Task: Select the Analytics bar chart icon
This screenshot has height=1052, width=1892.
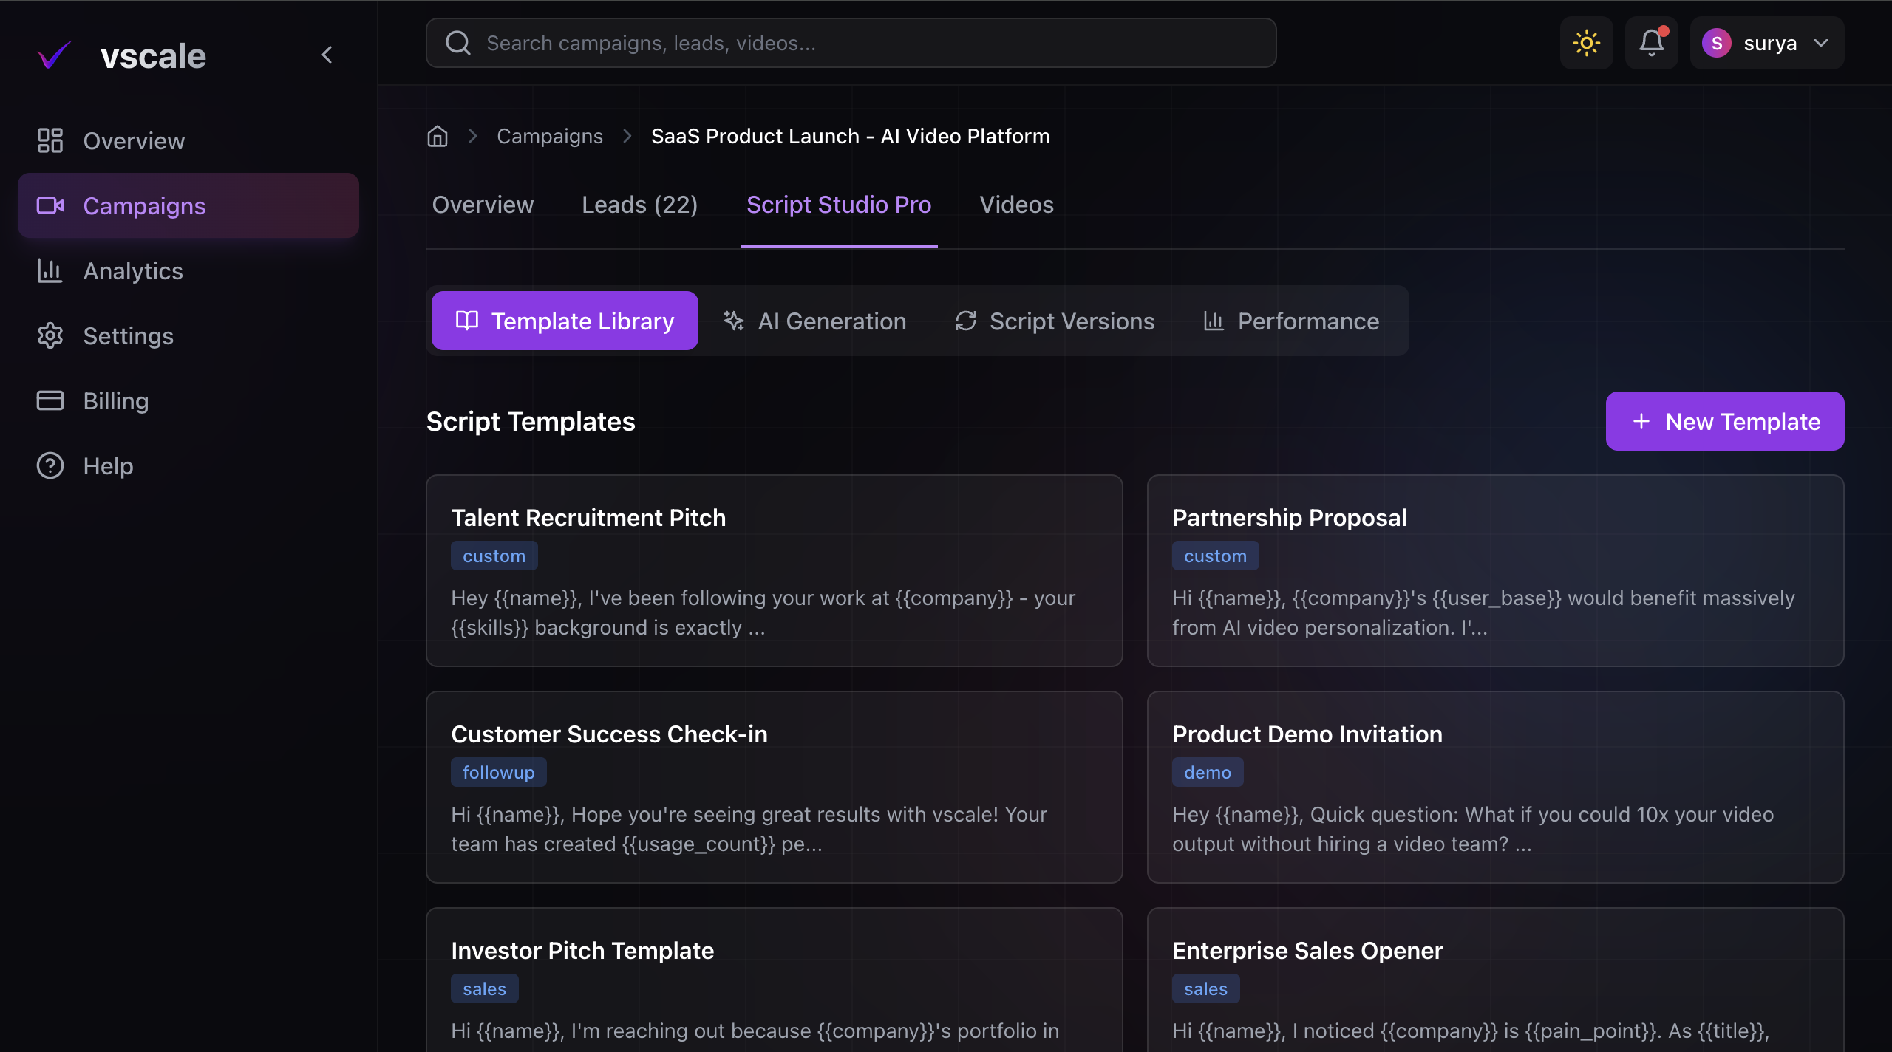Action: (49, 270)
